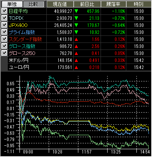Image resolution: width=152 pixels, height=157 pixels.
Task: Click the red up arrow for 米ドル/円
Action: click(76, 60)
